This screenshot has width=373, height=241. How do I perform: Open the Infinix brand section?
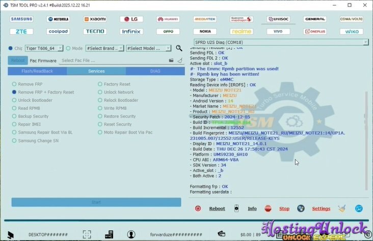click(131, 32)
